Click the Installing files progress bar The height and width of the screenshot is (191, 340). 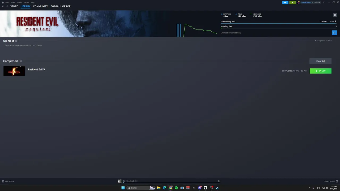tap(279, 28)
